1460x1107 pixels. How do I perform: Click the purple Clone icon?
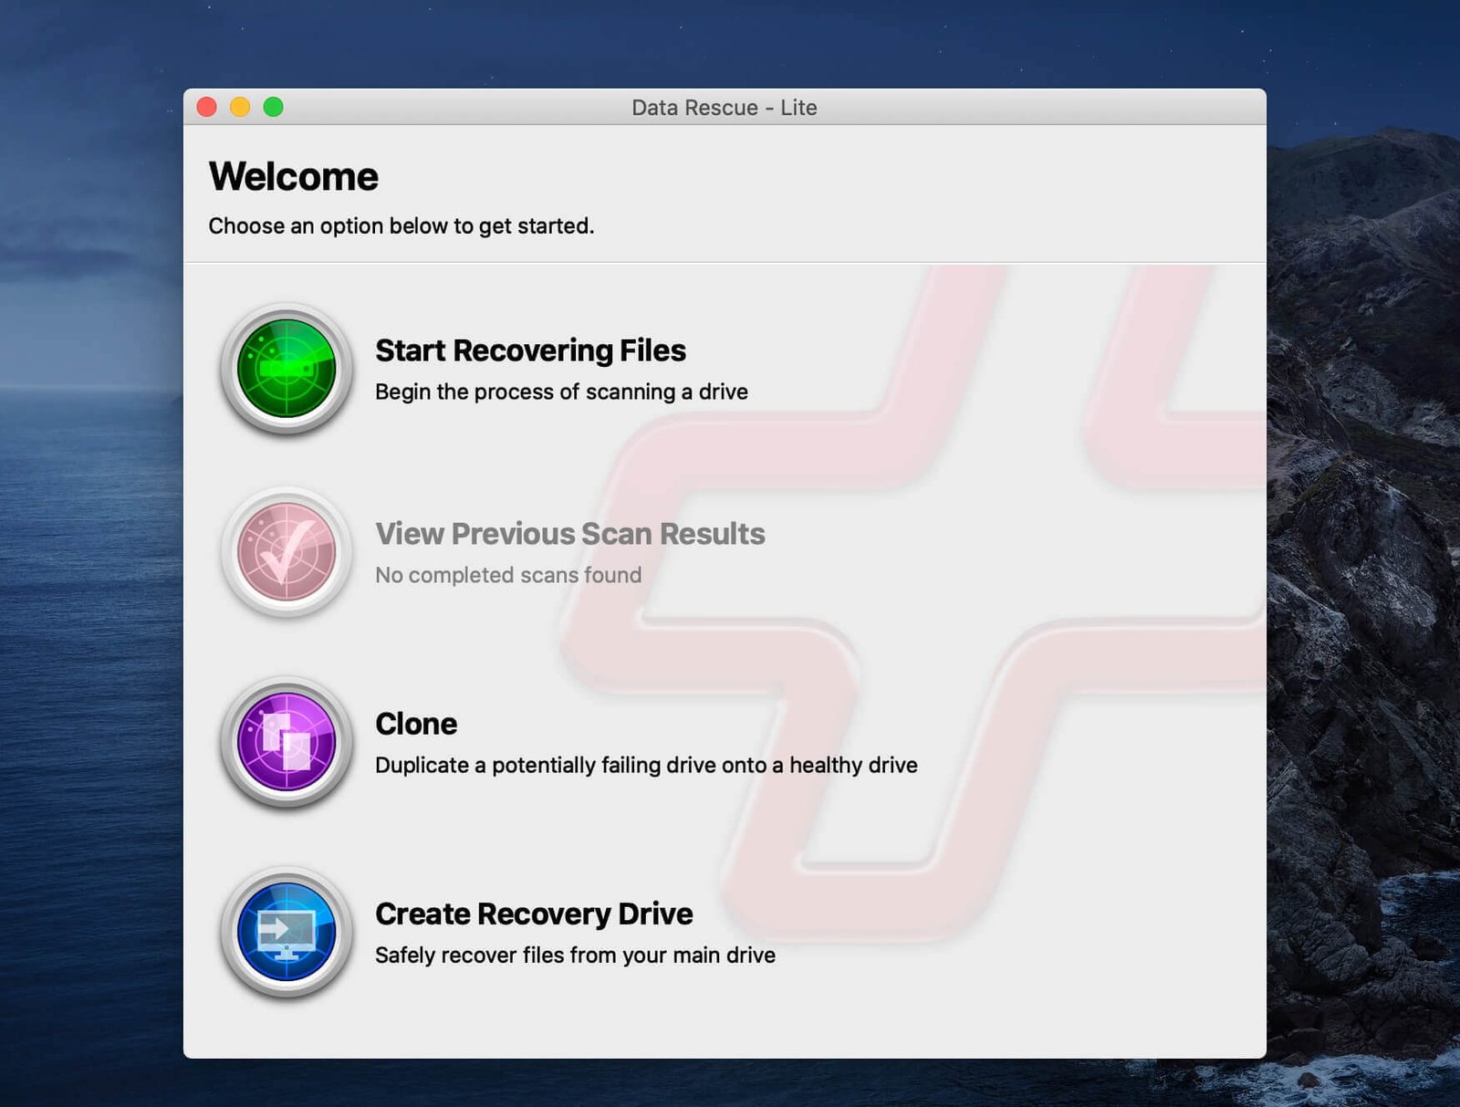coord(287,742)
